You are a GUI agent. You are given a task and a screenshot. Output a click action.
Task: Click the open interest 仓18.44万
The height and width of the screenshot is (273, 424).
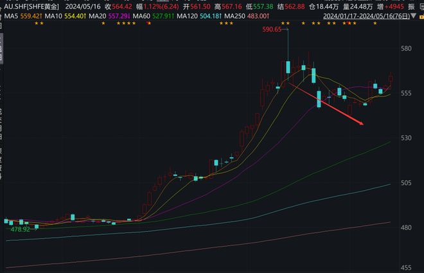point(324,6)
